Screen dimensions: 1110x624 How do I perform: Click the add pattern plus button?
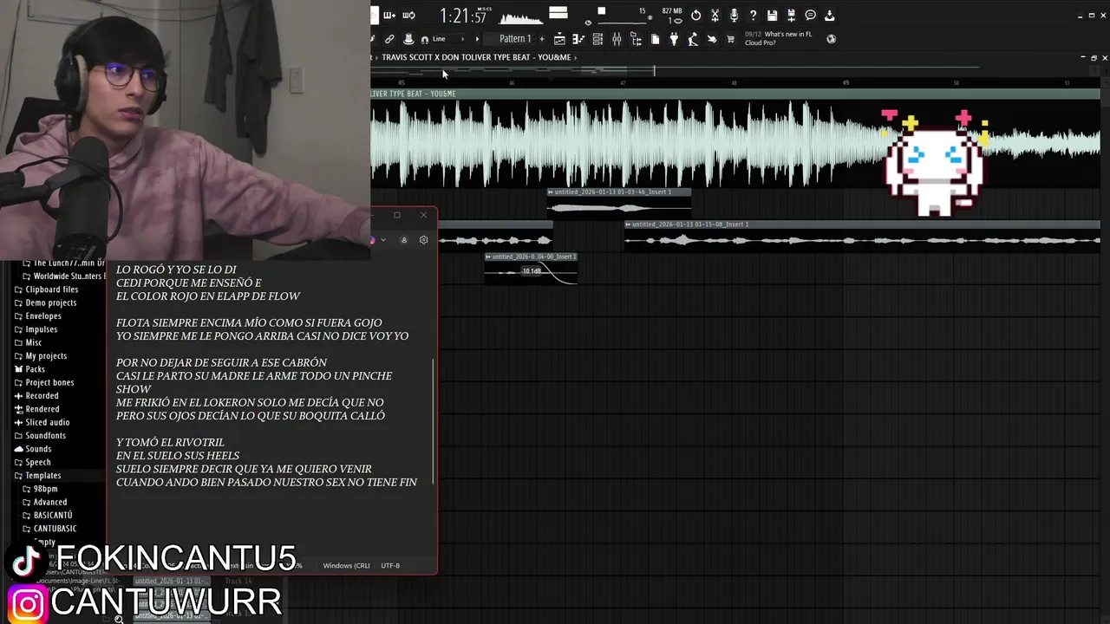pyautogui.click(x=542, y=39)
